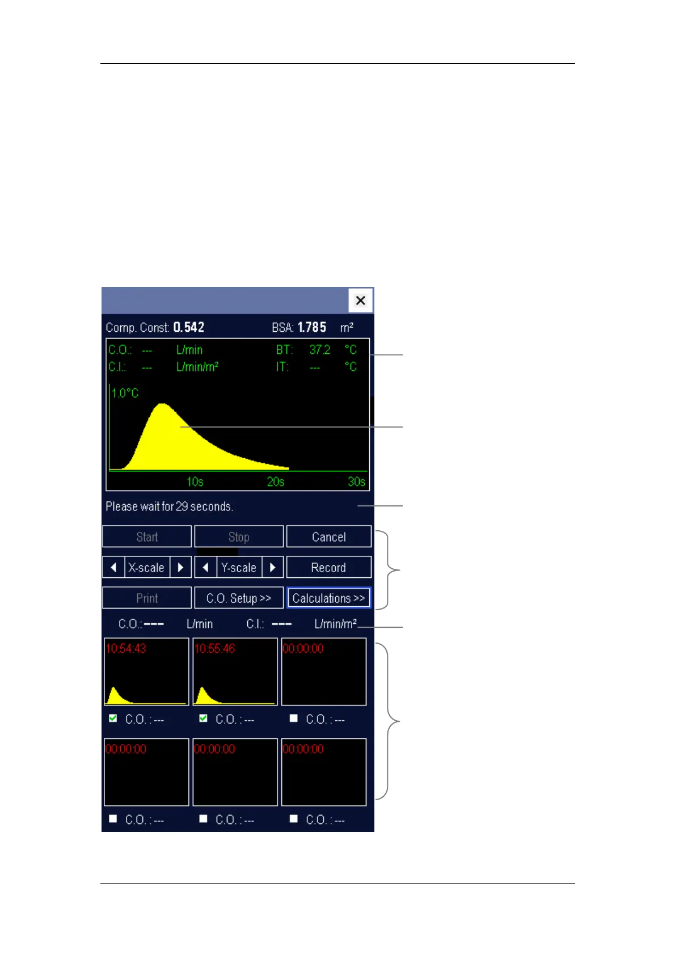Click the Comp. Const value 0.542
675x955 pixels.
coord(189,327)
